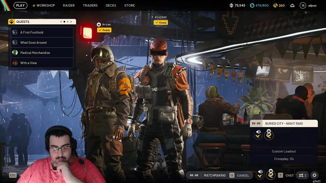Select the BURIED CITY - NIGHT RAID header
326x183 pixels.
284,124
